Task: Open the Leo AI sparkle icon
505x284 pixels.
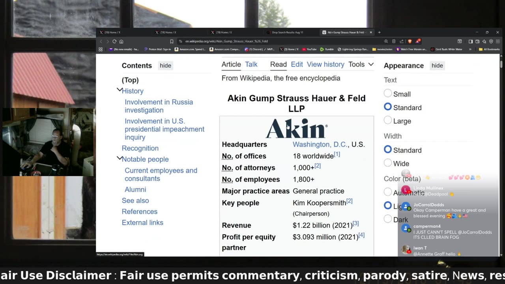Action: coord(484,41)
